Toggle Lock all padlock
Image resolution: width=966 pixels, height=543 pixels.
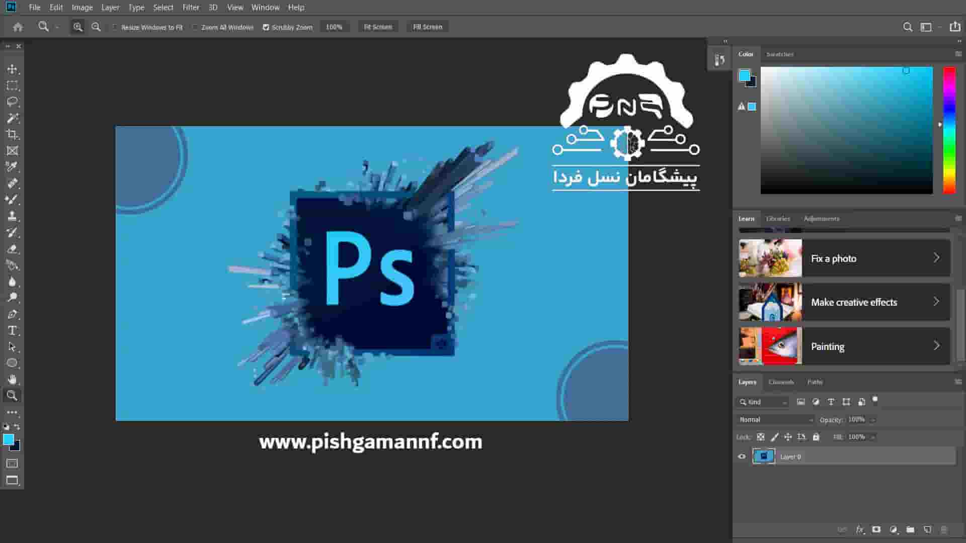pos(816,437)
